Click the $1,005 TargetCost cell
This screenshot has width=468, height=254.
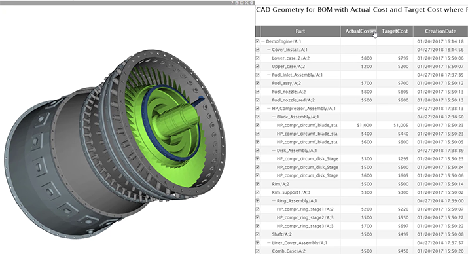tap(401, 125)
